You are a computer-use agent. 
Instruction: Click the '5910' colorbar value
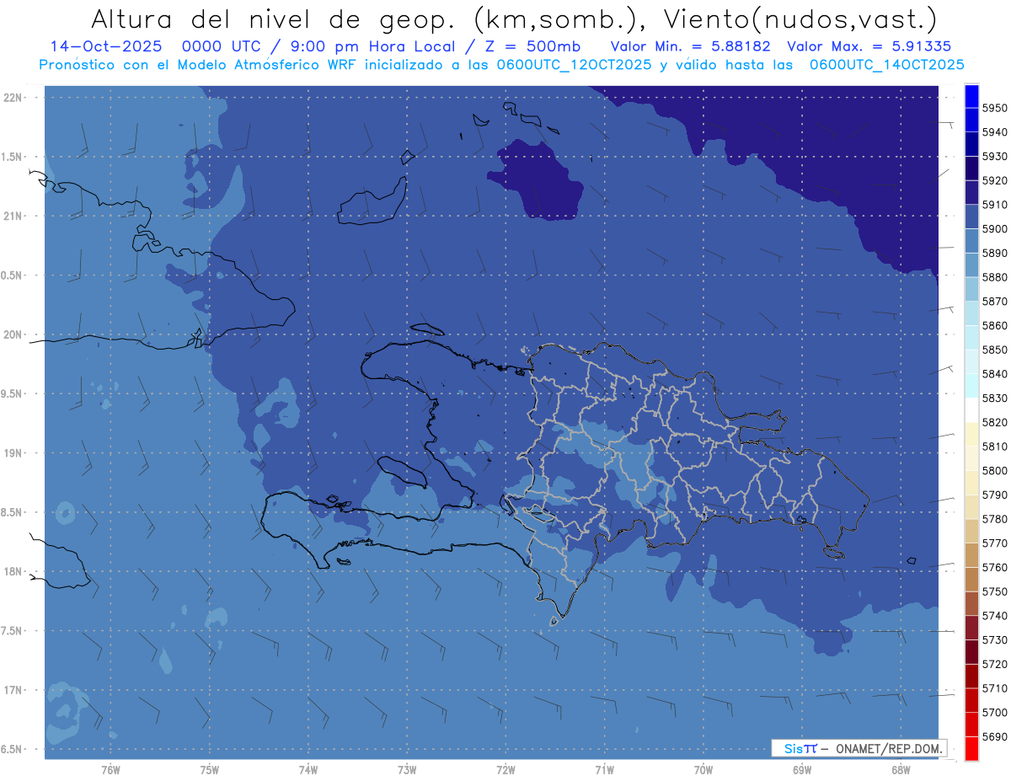coord(995,205)
